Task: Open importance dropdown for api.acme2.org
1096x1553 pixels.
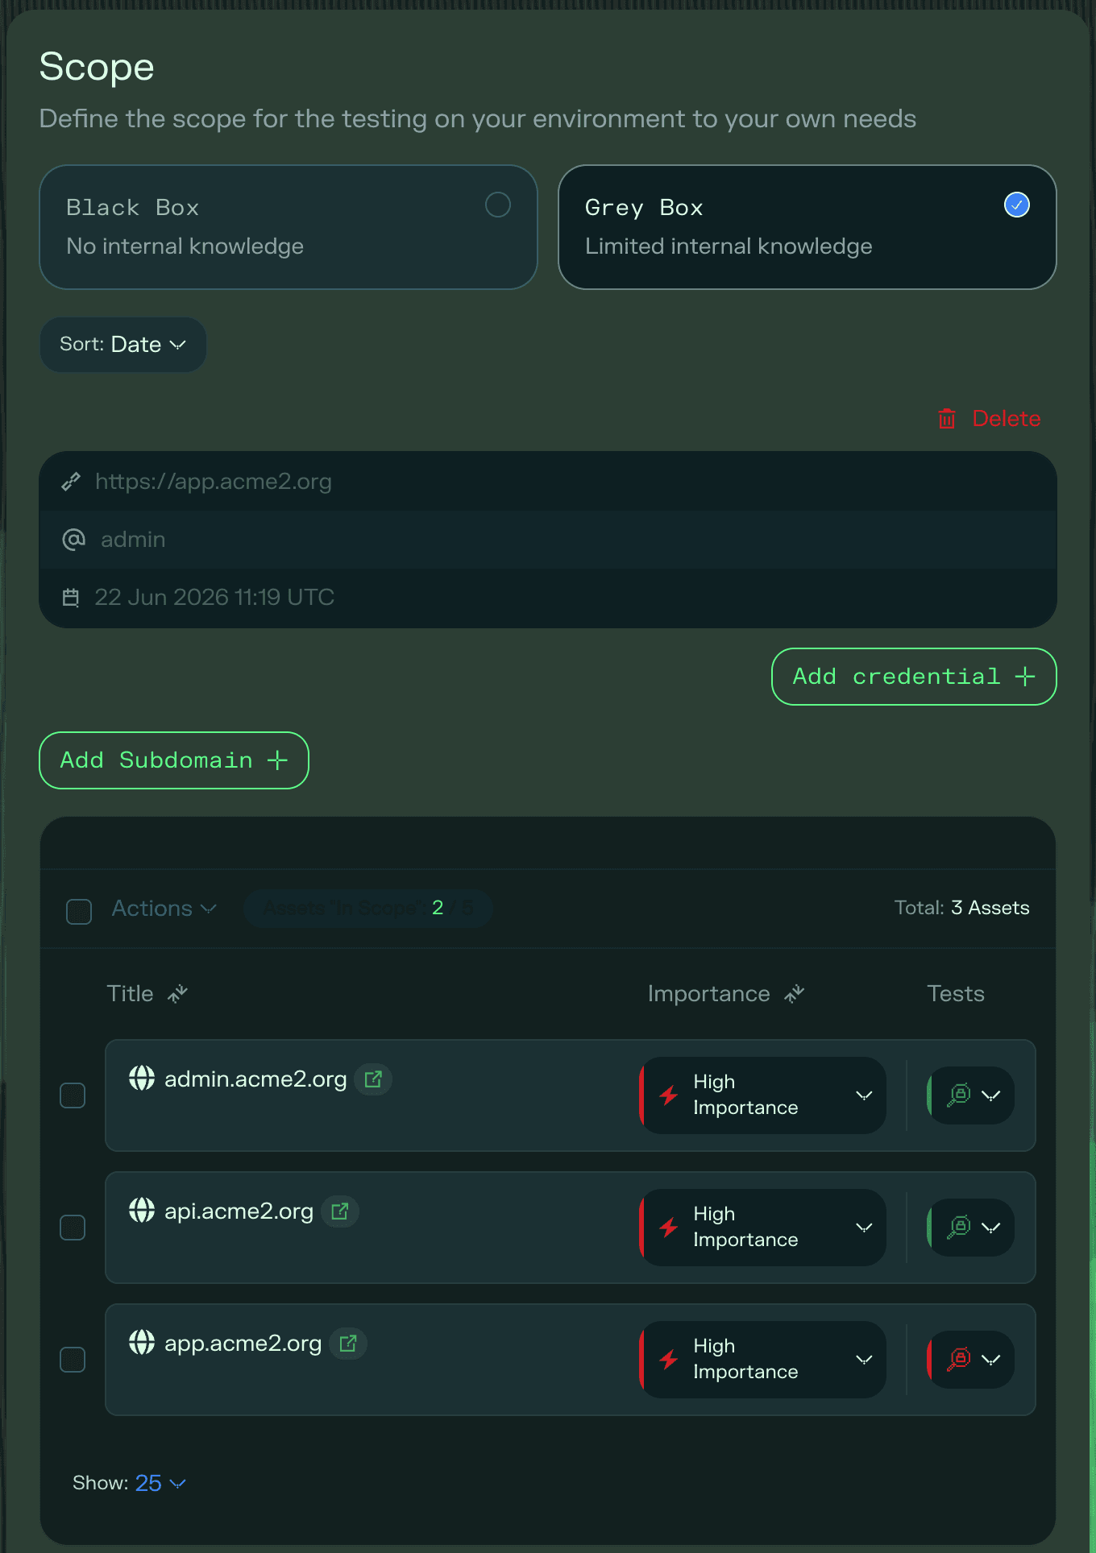Action: coord(763,1228)
